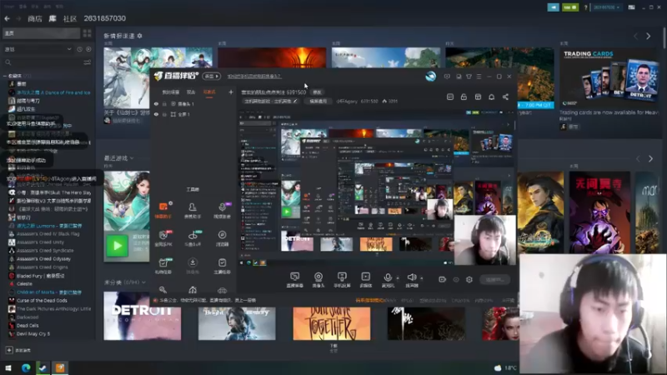Select Dead Cells in the game list
This screenshot has height=375, width=667.
point(28,326)
